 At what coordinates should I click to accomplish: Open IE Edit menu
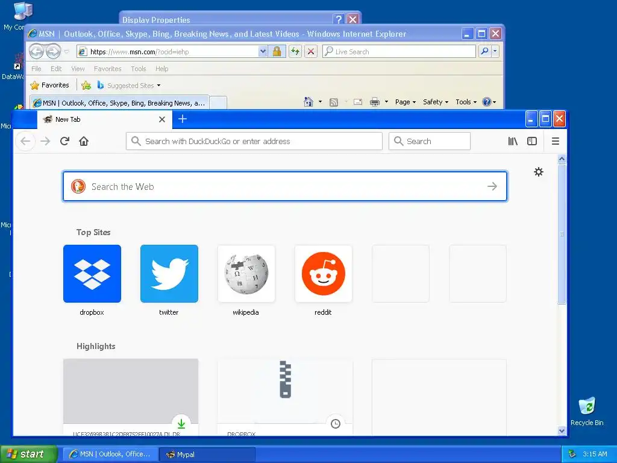pos(56,69)
